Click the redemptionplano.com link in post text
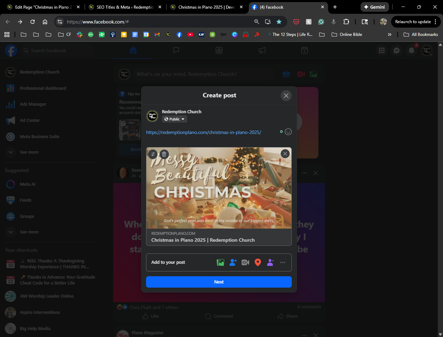The image size is (443, 337). pyautogui.click(x=204, y=132)
